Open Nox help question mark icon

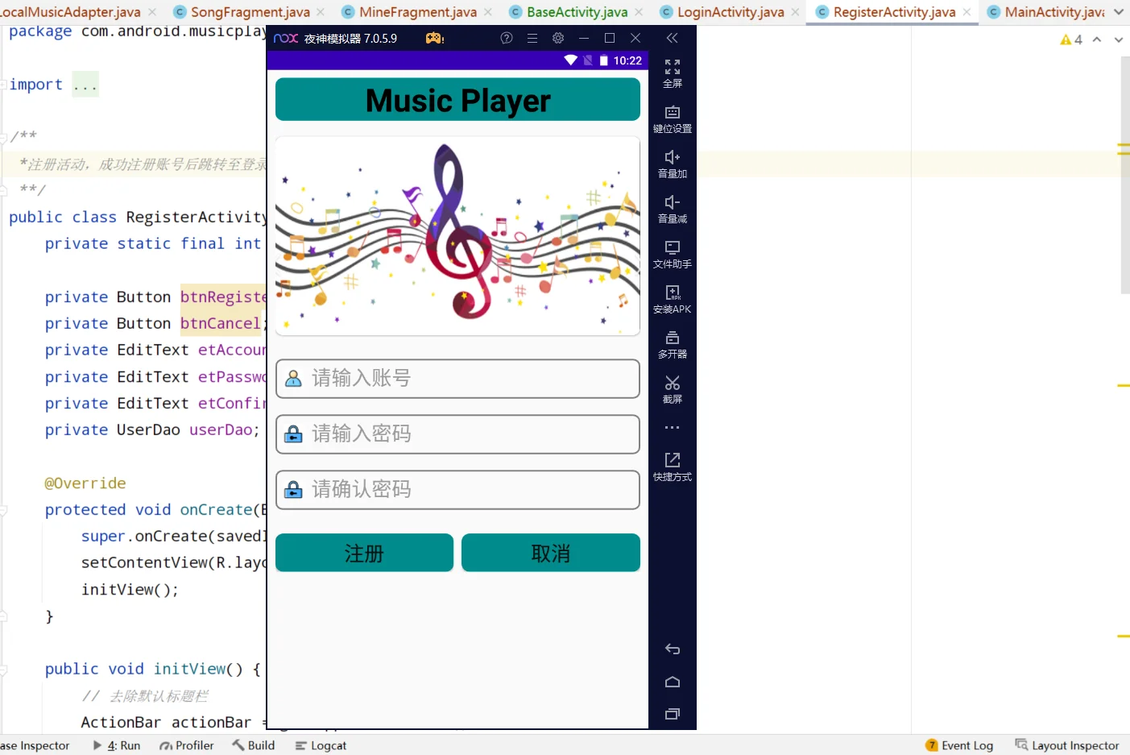click(x=507, y=38)
